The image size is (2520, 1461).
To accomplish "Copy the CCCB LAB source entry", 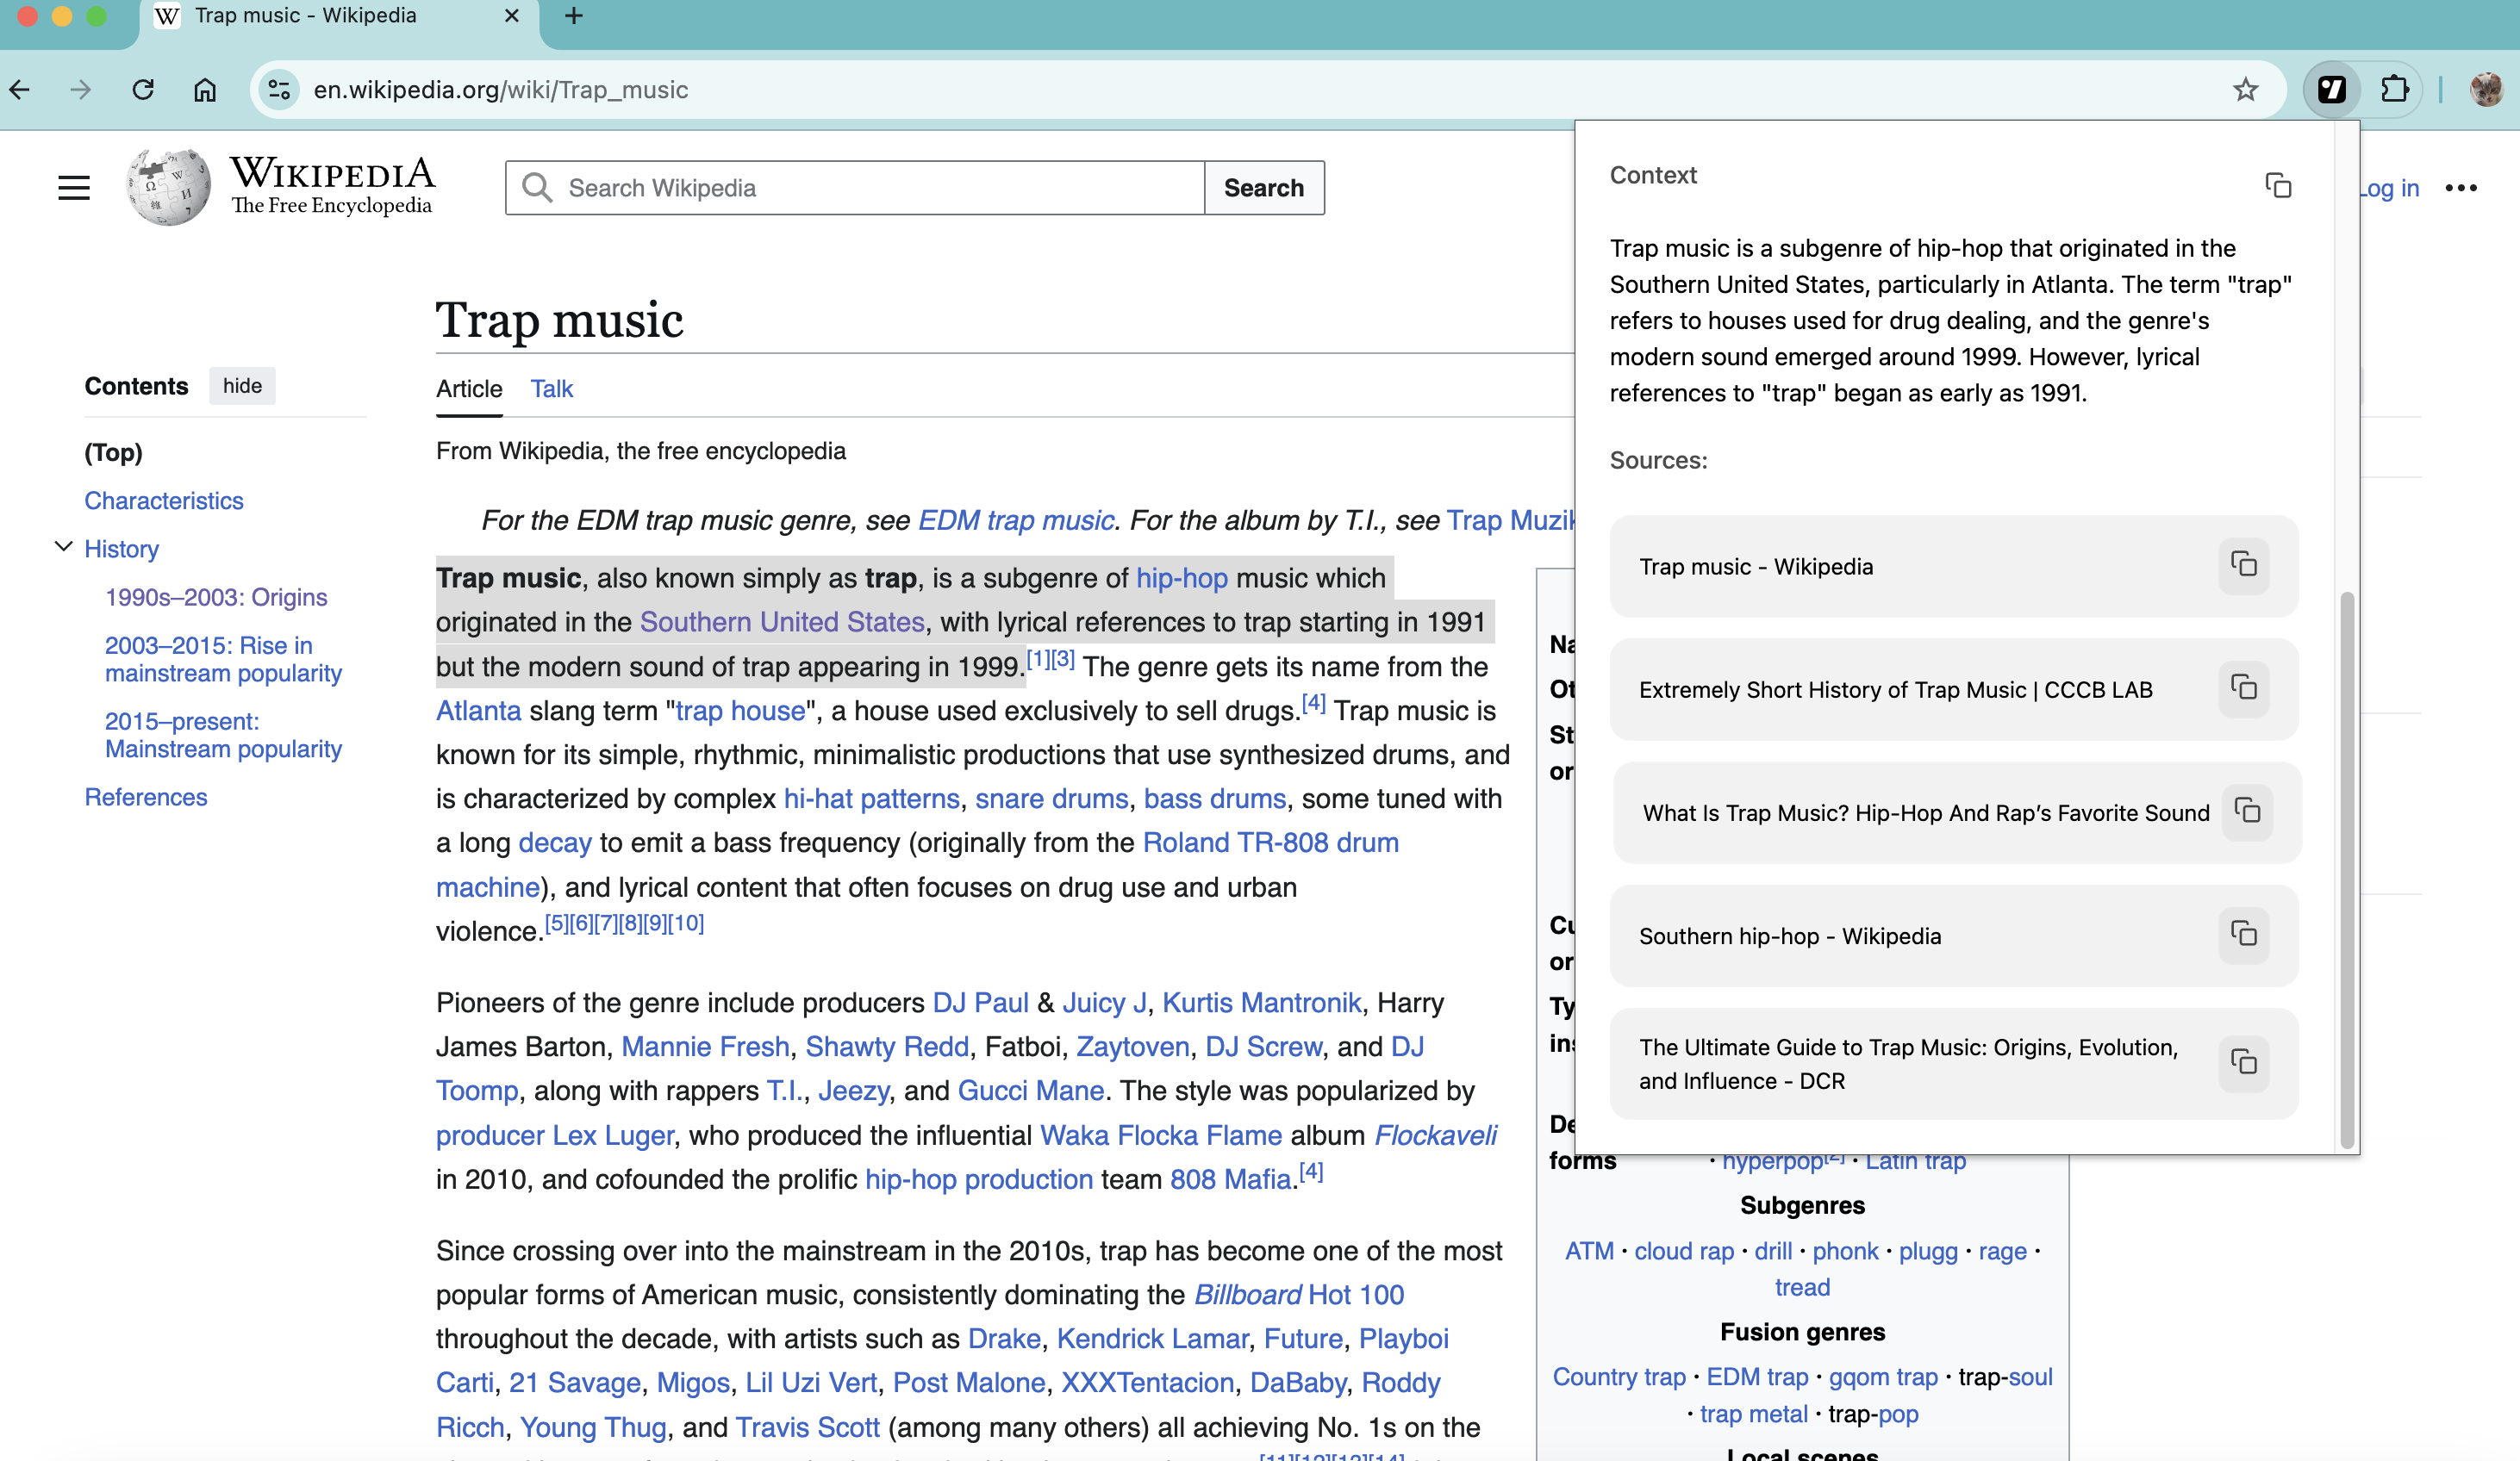I will [x=2243, y=687].
